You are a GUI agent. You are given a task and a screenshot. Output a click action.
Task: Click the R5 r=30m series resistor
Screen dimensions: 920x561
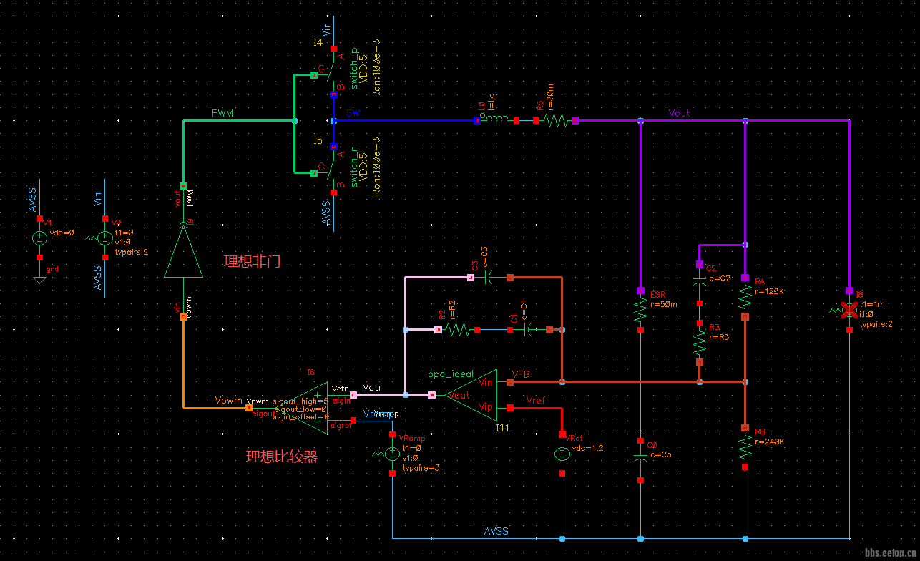point(555,121)
